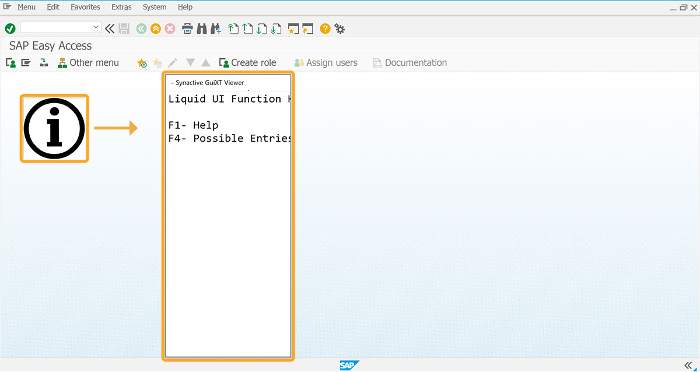Click 'Synactive GuiXT Viewer' title text
This screenshot has width=700, height=372.
(210, 83)
